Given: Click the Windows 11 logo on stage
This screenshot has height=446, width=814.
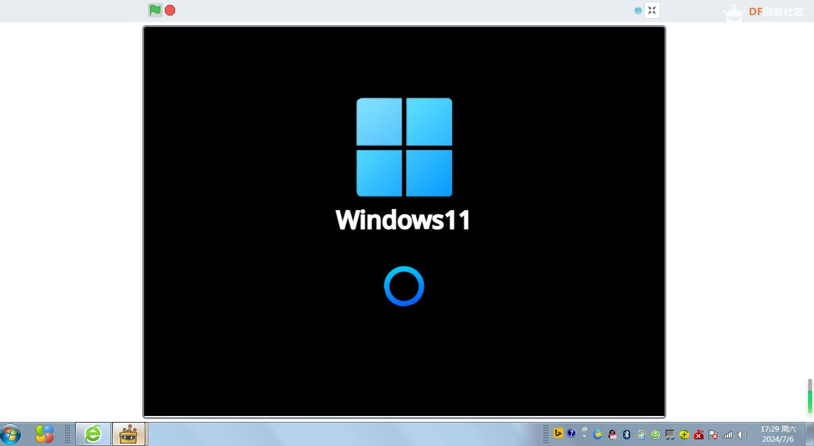Looking at the screenshot, I should click(404, 147).
